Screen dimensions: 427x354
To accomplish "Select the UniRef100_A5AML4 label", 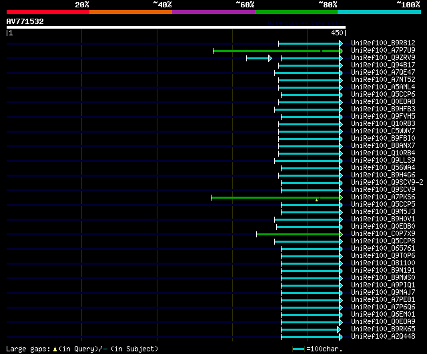I will pos(383,87).
